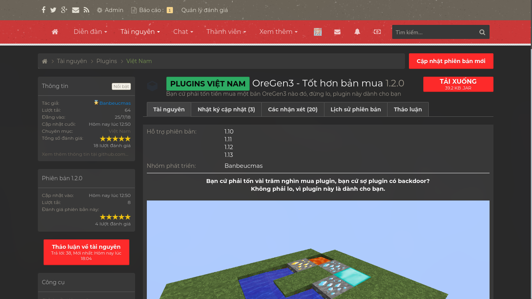Viewport: 532px width, 299px height.
Task: Click the 'Công cụ' panel heading
Action: pos(53,282)
